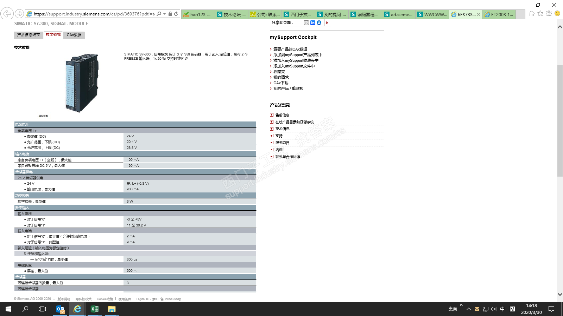Close the 6ES733 browser tab
Screen dimensions: 563x316
[479, 14]
